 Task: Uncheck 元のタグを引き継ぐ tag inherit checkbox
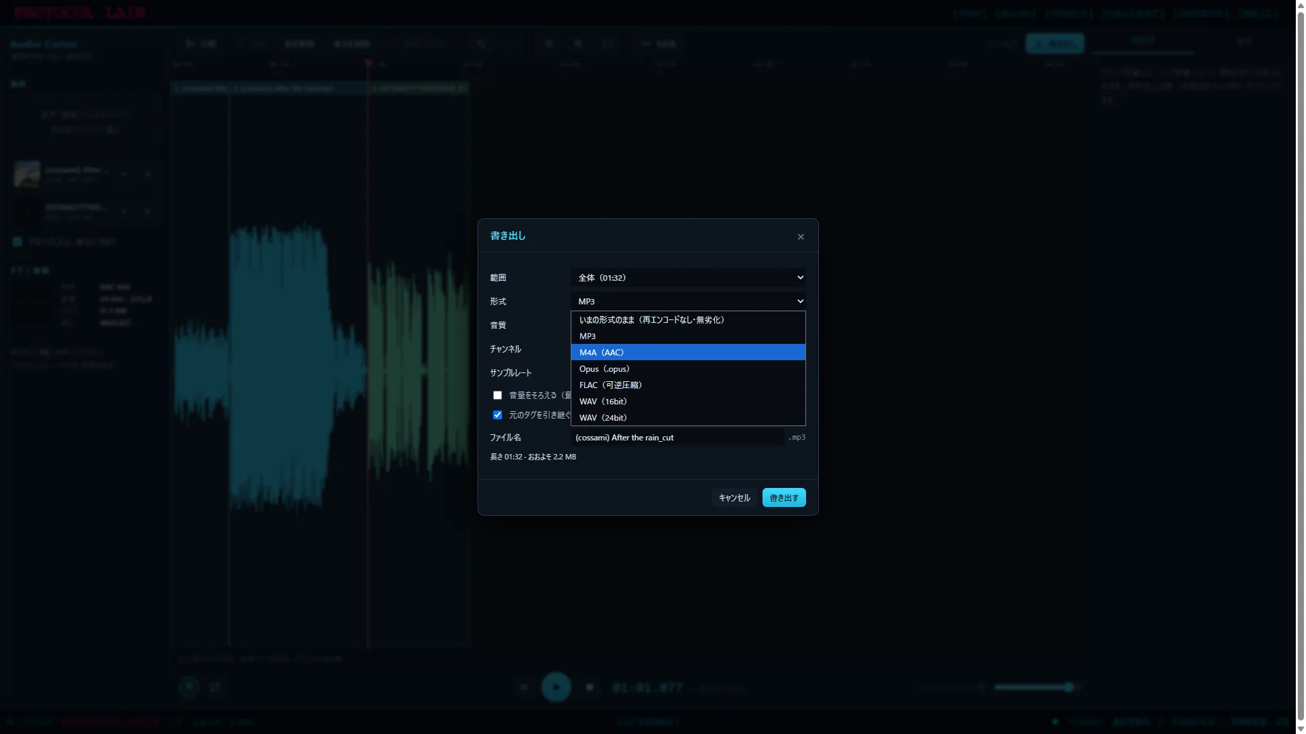tap(497, 415)
